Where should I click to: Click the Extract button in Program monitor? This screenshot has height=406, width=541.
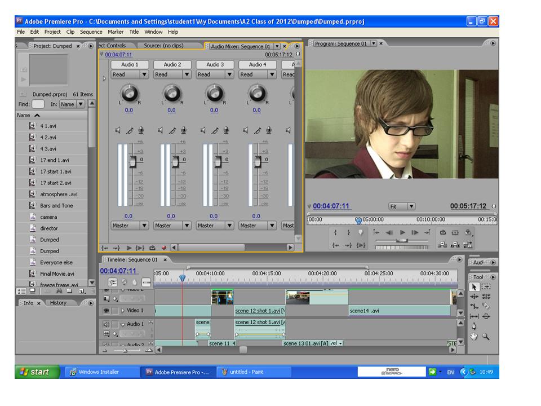click(x=455, y=245)
